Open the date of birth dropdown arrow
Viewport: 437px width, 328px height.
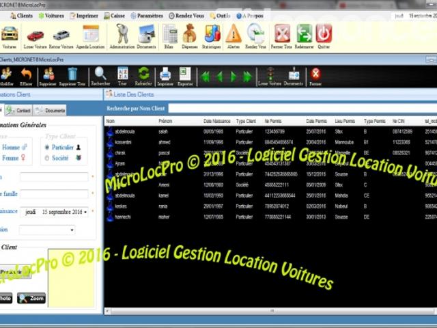[85, 212]
